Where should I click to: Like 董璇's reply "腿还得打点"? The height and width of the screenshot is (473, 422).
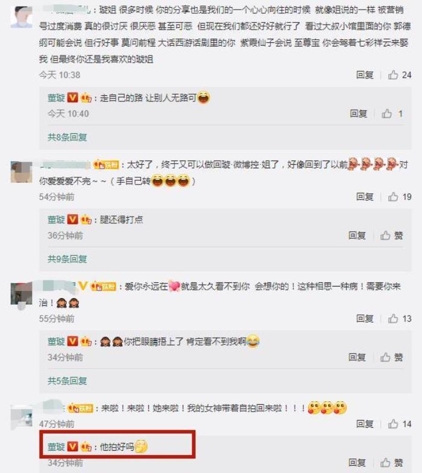[392, 235]
